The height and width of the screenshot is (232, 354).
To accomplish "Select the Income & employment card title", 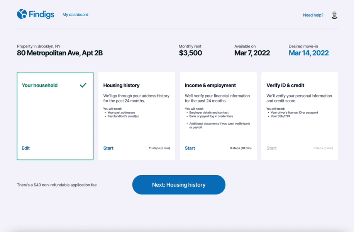I will pos(210,85).
